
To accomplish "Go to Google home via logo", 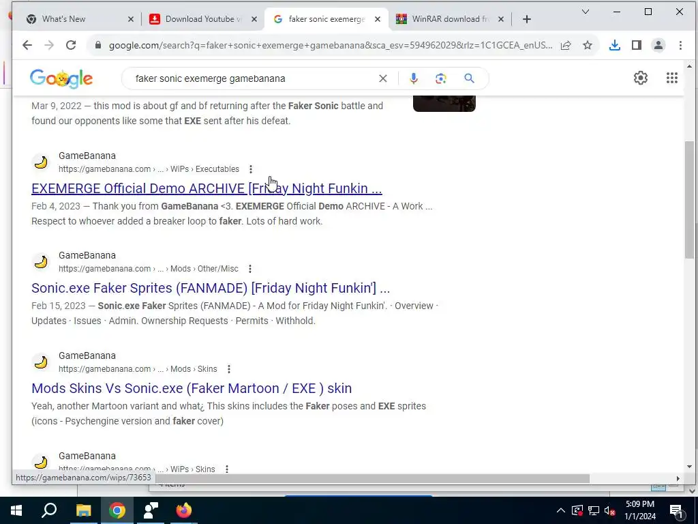I will [61, 79].
